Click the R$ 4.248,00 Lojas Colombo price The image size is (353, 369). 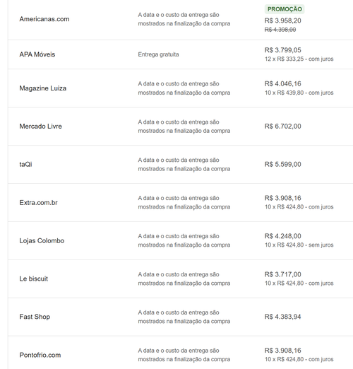click(282, 236)
